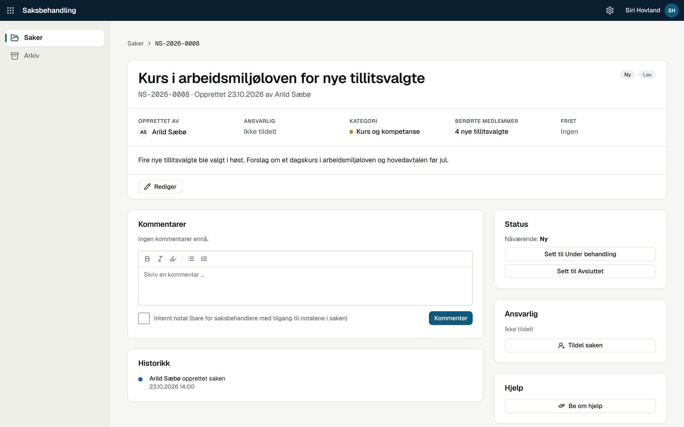Click the Ingen value under FRIST
The height and width of the screenshot is (427, 684).
point(569,132)
